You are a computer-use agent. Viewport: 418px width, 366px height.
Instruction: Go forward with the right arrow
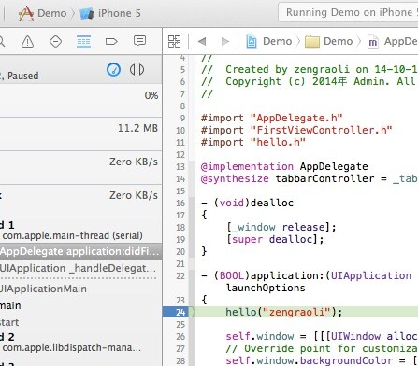pyautogui.click(x=225, y=41)
